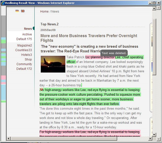Open the Archive navigation item
Viewport: 162px width, 143px height.
[x=27, y=34]
